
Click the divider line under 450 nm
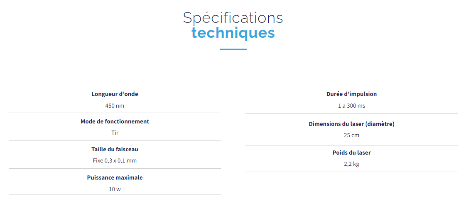(115, 113)
